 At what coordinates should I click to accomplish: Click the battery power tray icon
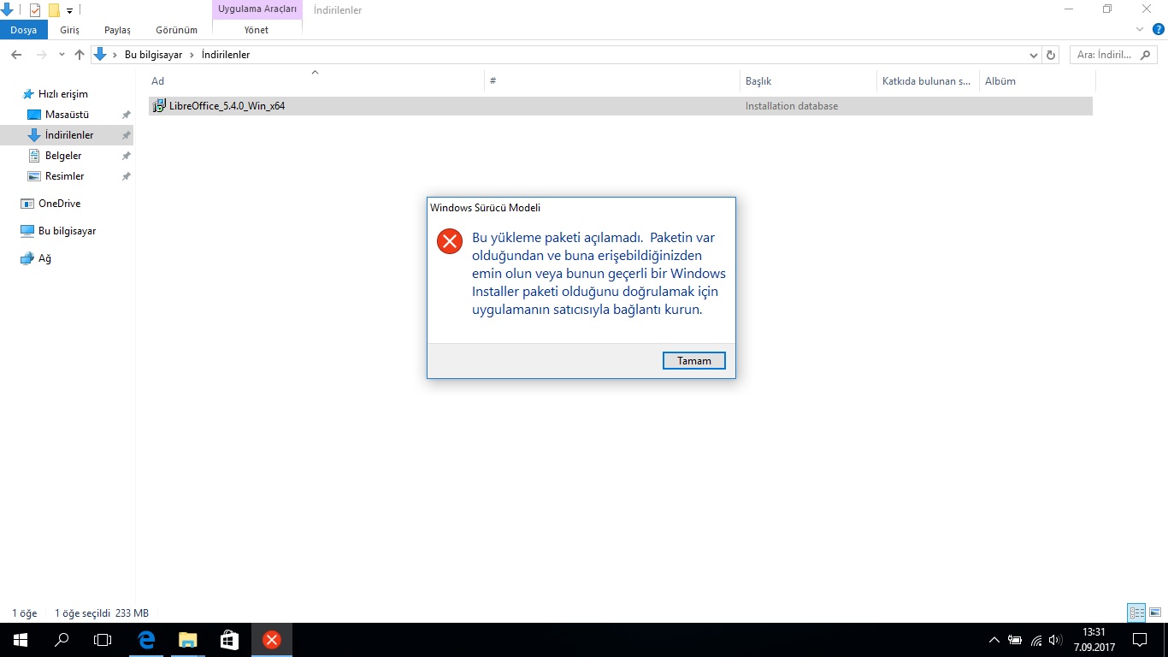tap(1015, 640)
